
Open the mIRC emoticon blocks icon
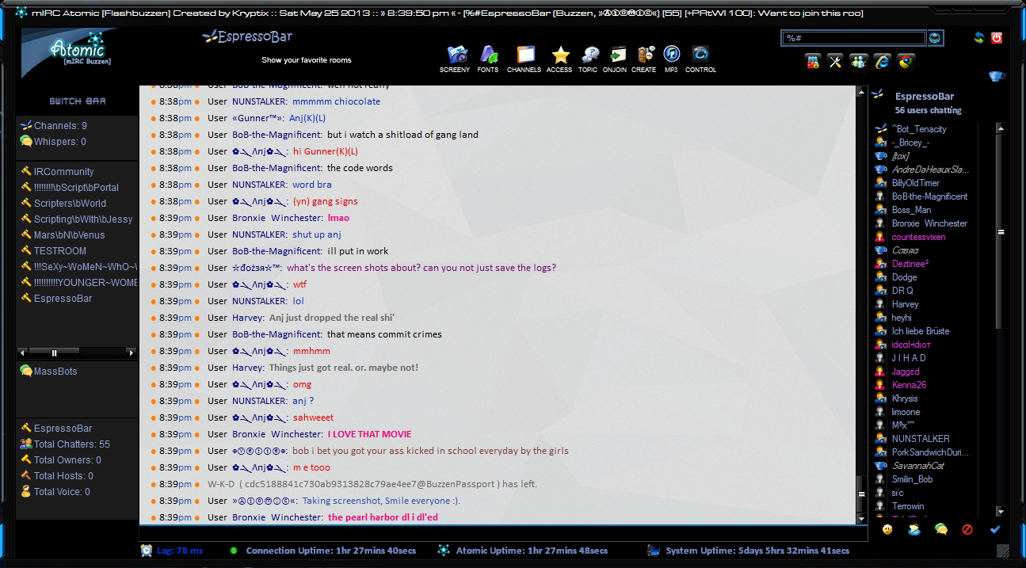[x=812, y=62]
